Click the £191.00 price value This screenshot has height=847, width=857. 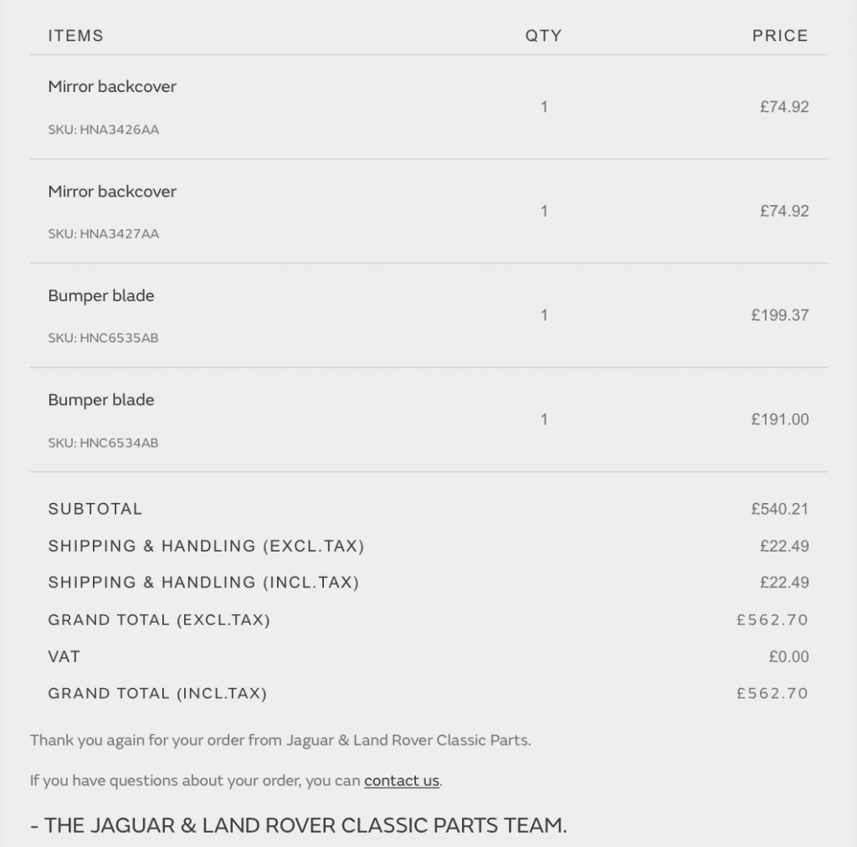tap(780, 419)
